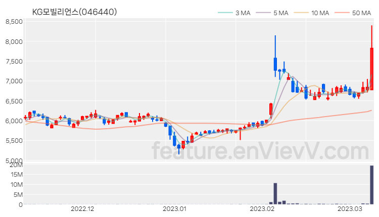The height and width of the screenshot is (217, 379).
Task: Click the 8,500 price axis label
Action: [x=14, y=22]
